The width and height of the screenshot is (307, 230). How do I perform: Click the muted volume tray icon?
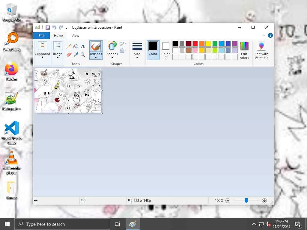(268, 224)
